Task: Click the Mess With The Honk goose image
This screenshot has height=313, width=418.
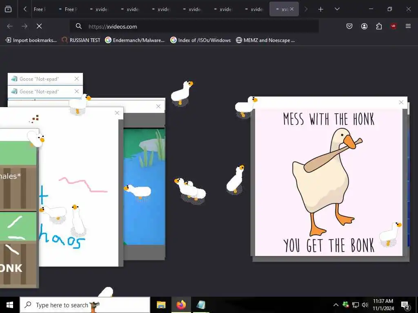Action: point(329,182)
